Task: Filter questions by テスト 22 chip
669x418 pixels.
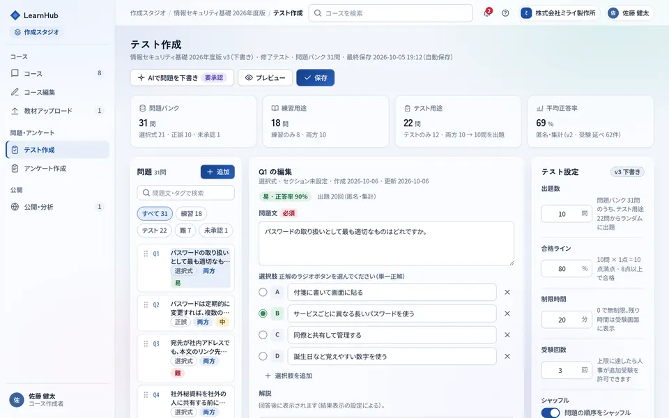Action: (x=154, y=231)
